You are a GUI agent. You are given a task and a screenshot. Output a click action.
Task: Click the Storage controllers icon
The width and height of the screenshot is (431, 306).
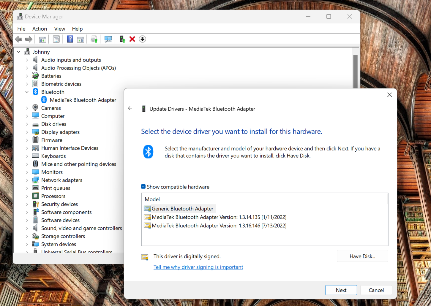click(35, 236)
